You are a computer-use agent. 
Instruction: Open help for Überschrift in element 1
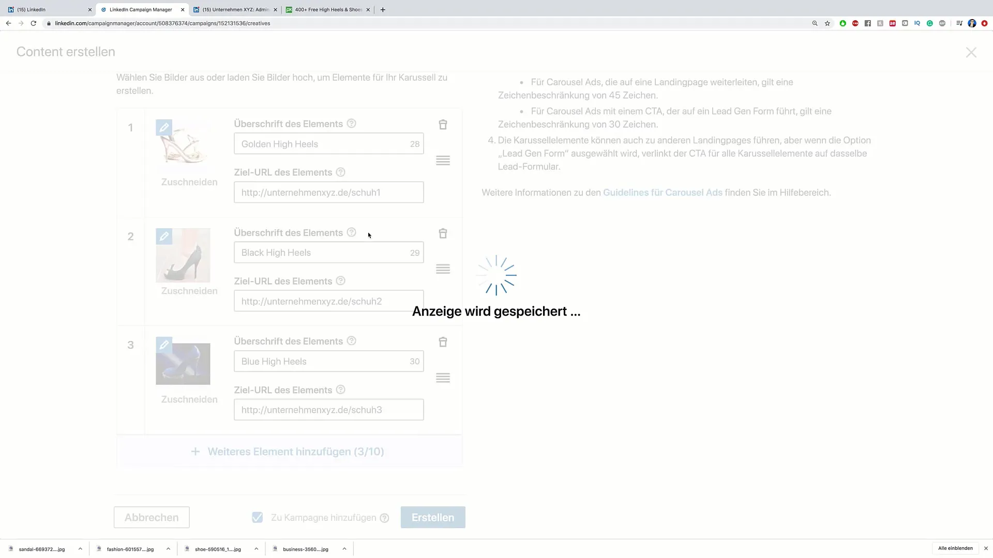(x=351, y=123)
